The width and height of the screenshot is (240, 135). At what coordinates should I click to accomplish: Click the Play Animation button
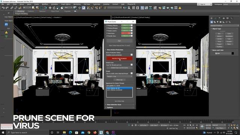click(x=190, y=125)
